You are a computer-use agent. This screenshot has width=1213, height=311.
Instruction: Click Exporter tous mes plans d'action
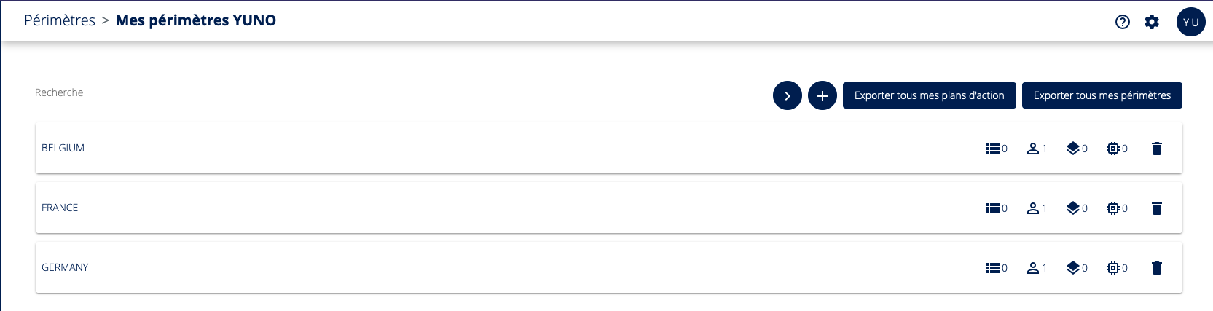pyautogui.click(x=929, y=95)
